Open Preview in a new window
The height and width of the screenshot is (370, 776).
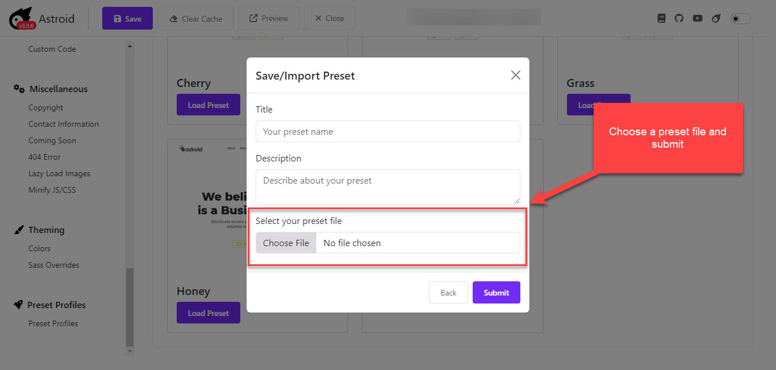[269, 18]
